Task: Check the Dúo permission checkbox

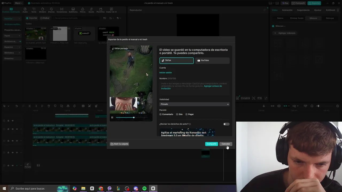Action: tap(177, 114)
